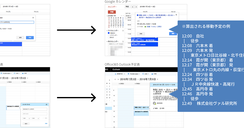Viewport: 244px width, 128px height.
Task: Toggle the 終日 all-day checkbox
Action: click(x=43, y=118)
